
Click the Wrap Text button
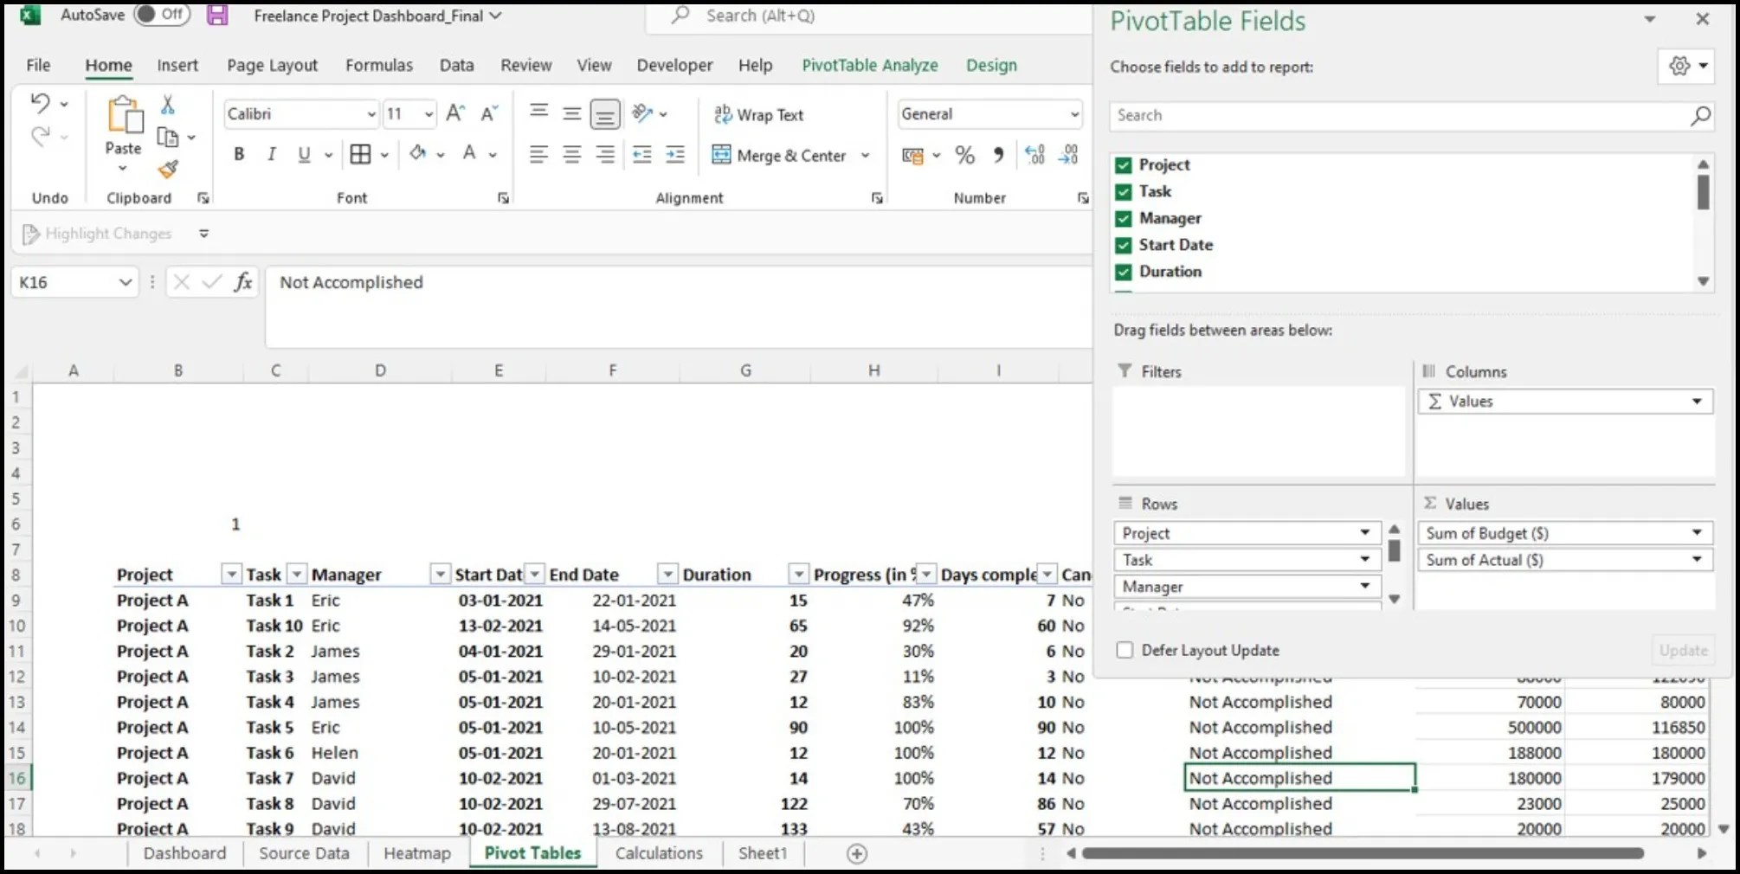(x=758, y=114)
